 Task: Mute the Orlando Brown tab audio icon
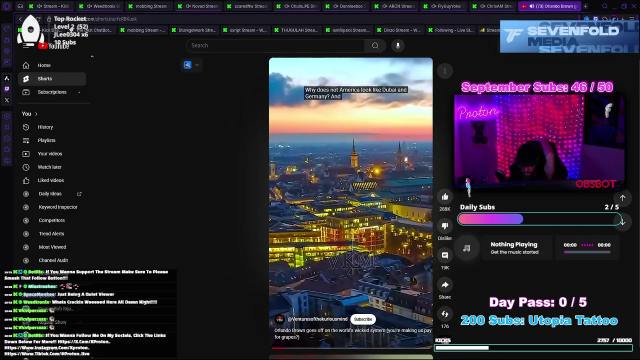click(531, 6)
